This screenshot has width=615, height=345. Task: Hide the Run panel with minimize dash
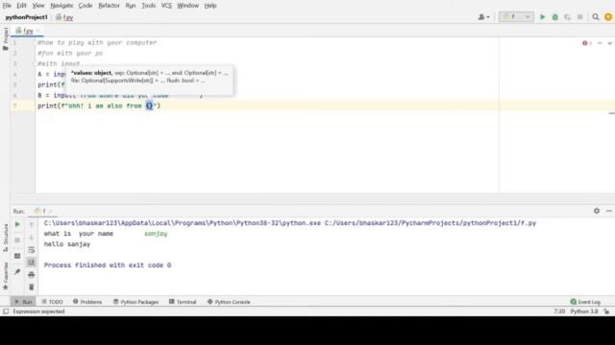[608, 211]
